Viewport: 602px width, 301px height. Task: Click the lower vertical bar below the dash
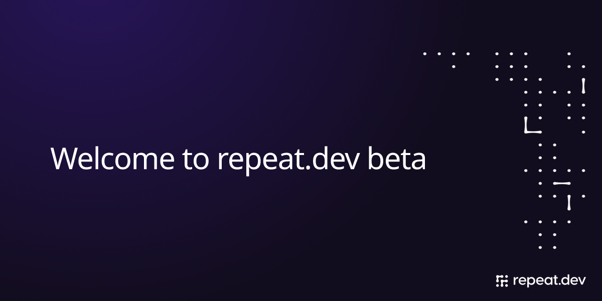point(569,202)
